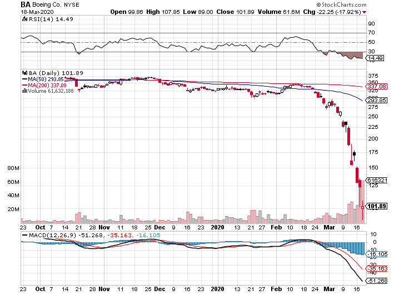This screenshot has height=295, width=394.
Task: Click the RSI indicator icon
Action: coord(24,19)
